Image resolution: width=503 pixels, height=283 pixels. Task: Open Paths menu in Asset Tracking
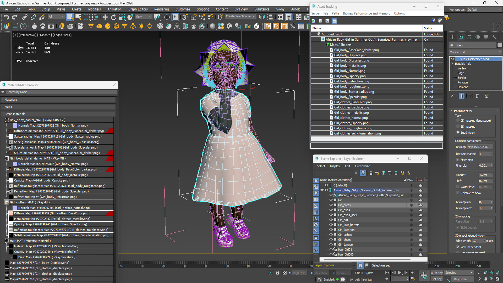click(335, 13)
